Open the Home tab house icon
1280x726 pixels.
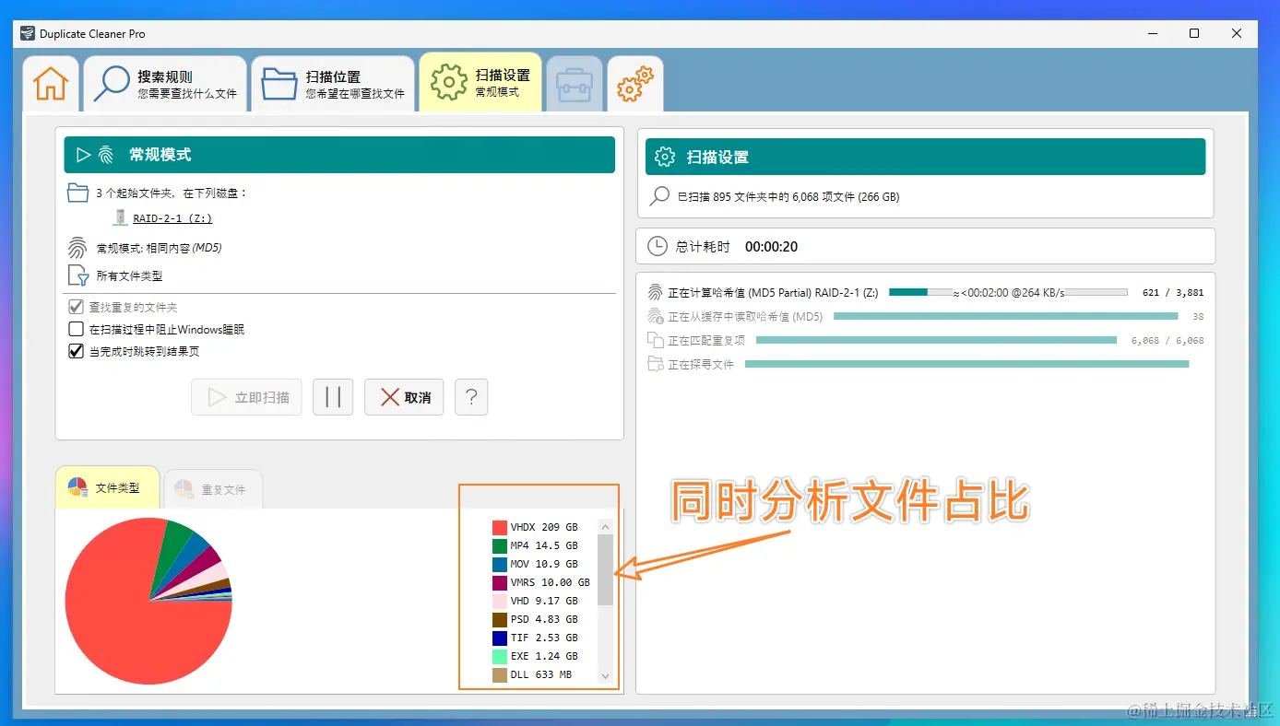51,84
